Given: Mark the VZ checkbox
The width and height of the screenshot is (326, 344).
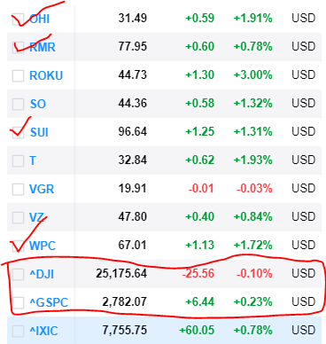Looking at the screenshot, I should (x=18, y=217).
